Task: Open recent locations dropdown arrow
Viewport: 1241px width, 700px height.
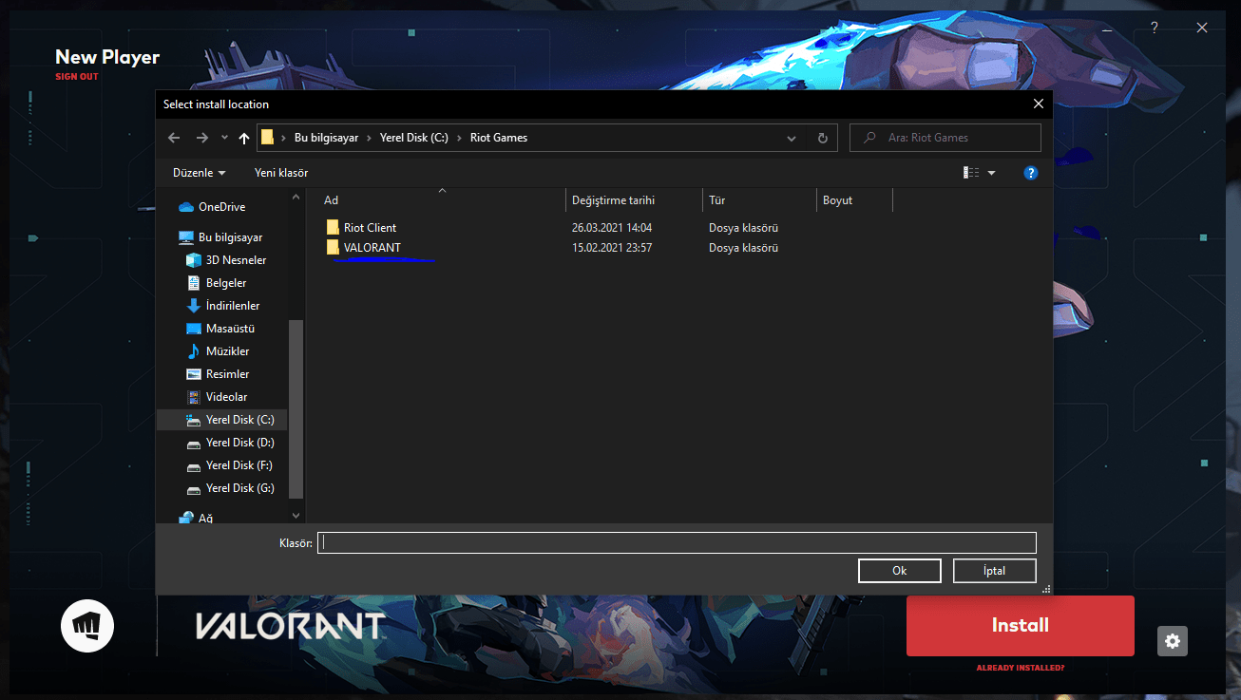Action: 225,138
